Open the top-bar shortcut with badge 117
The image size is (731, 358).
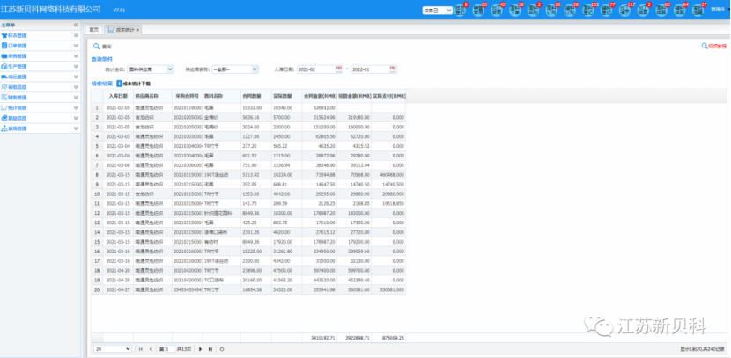coord(625,11)
